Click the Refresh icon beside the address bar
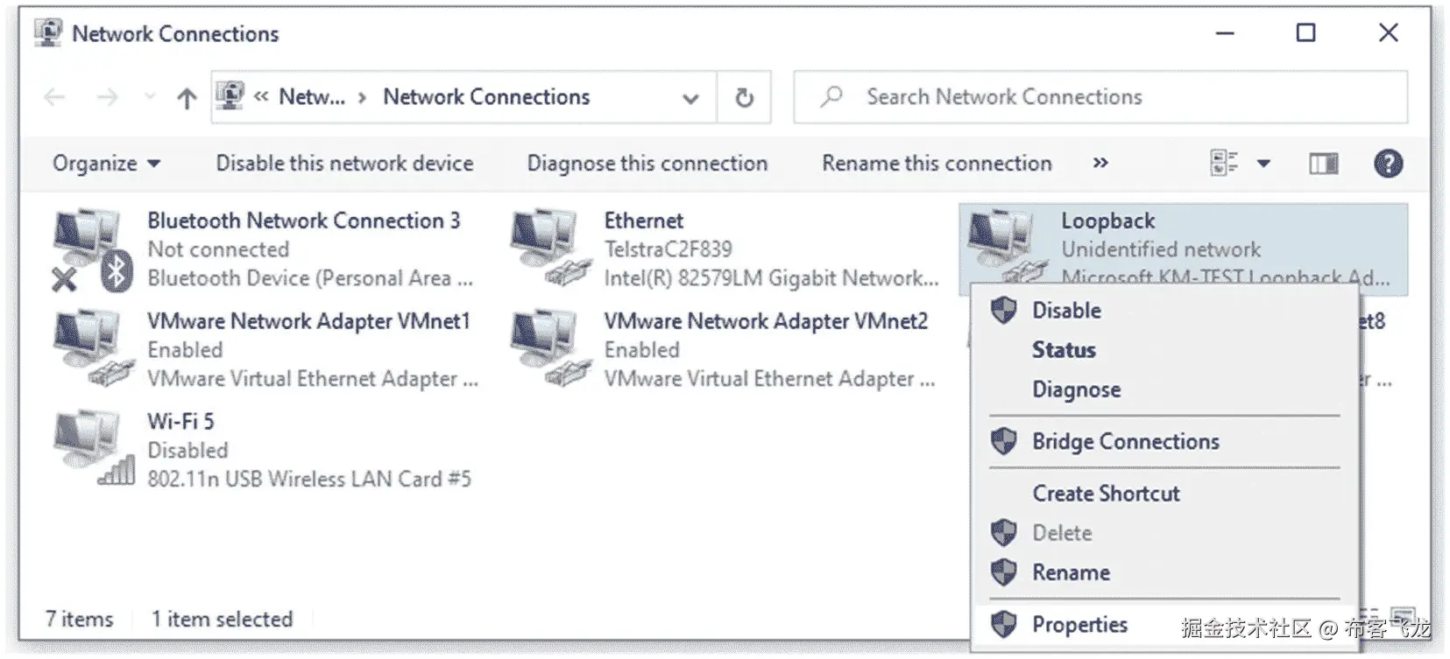1450x659 pixels. (744, 97)
